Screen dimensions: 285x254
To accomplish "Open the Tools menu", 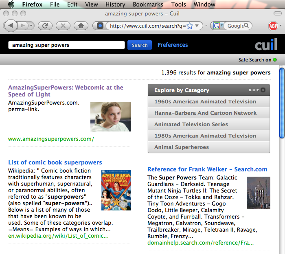I will [x=178, y=4].
